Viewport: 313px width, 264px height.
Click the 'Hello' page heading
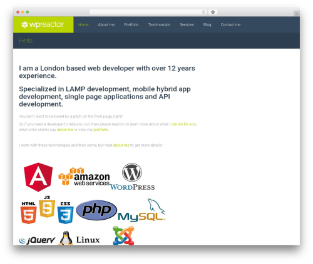click(x=26, y=41)
